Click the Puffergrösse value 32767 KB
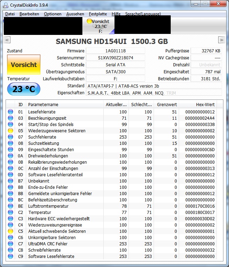This screenshot has width=229, height=267. (206, 51)
